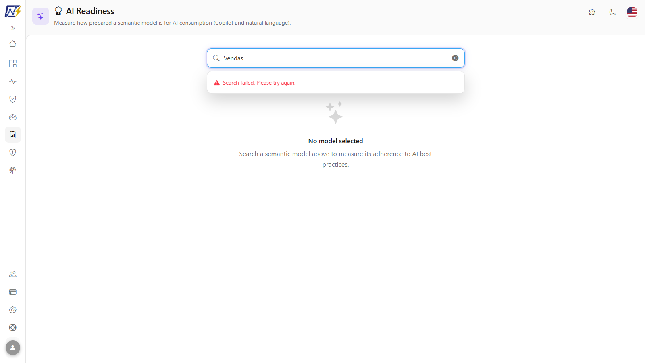Open the support lifebuoy icon

point(13,328)
